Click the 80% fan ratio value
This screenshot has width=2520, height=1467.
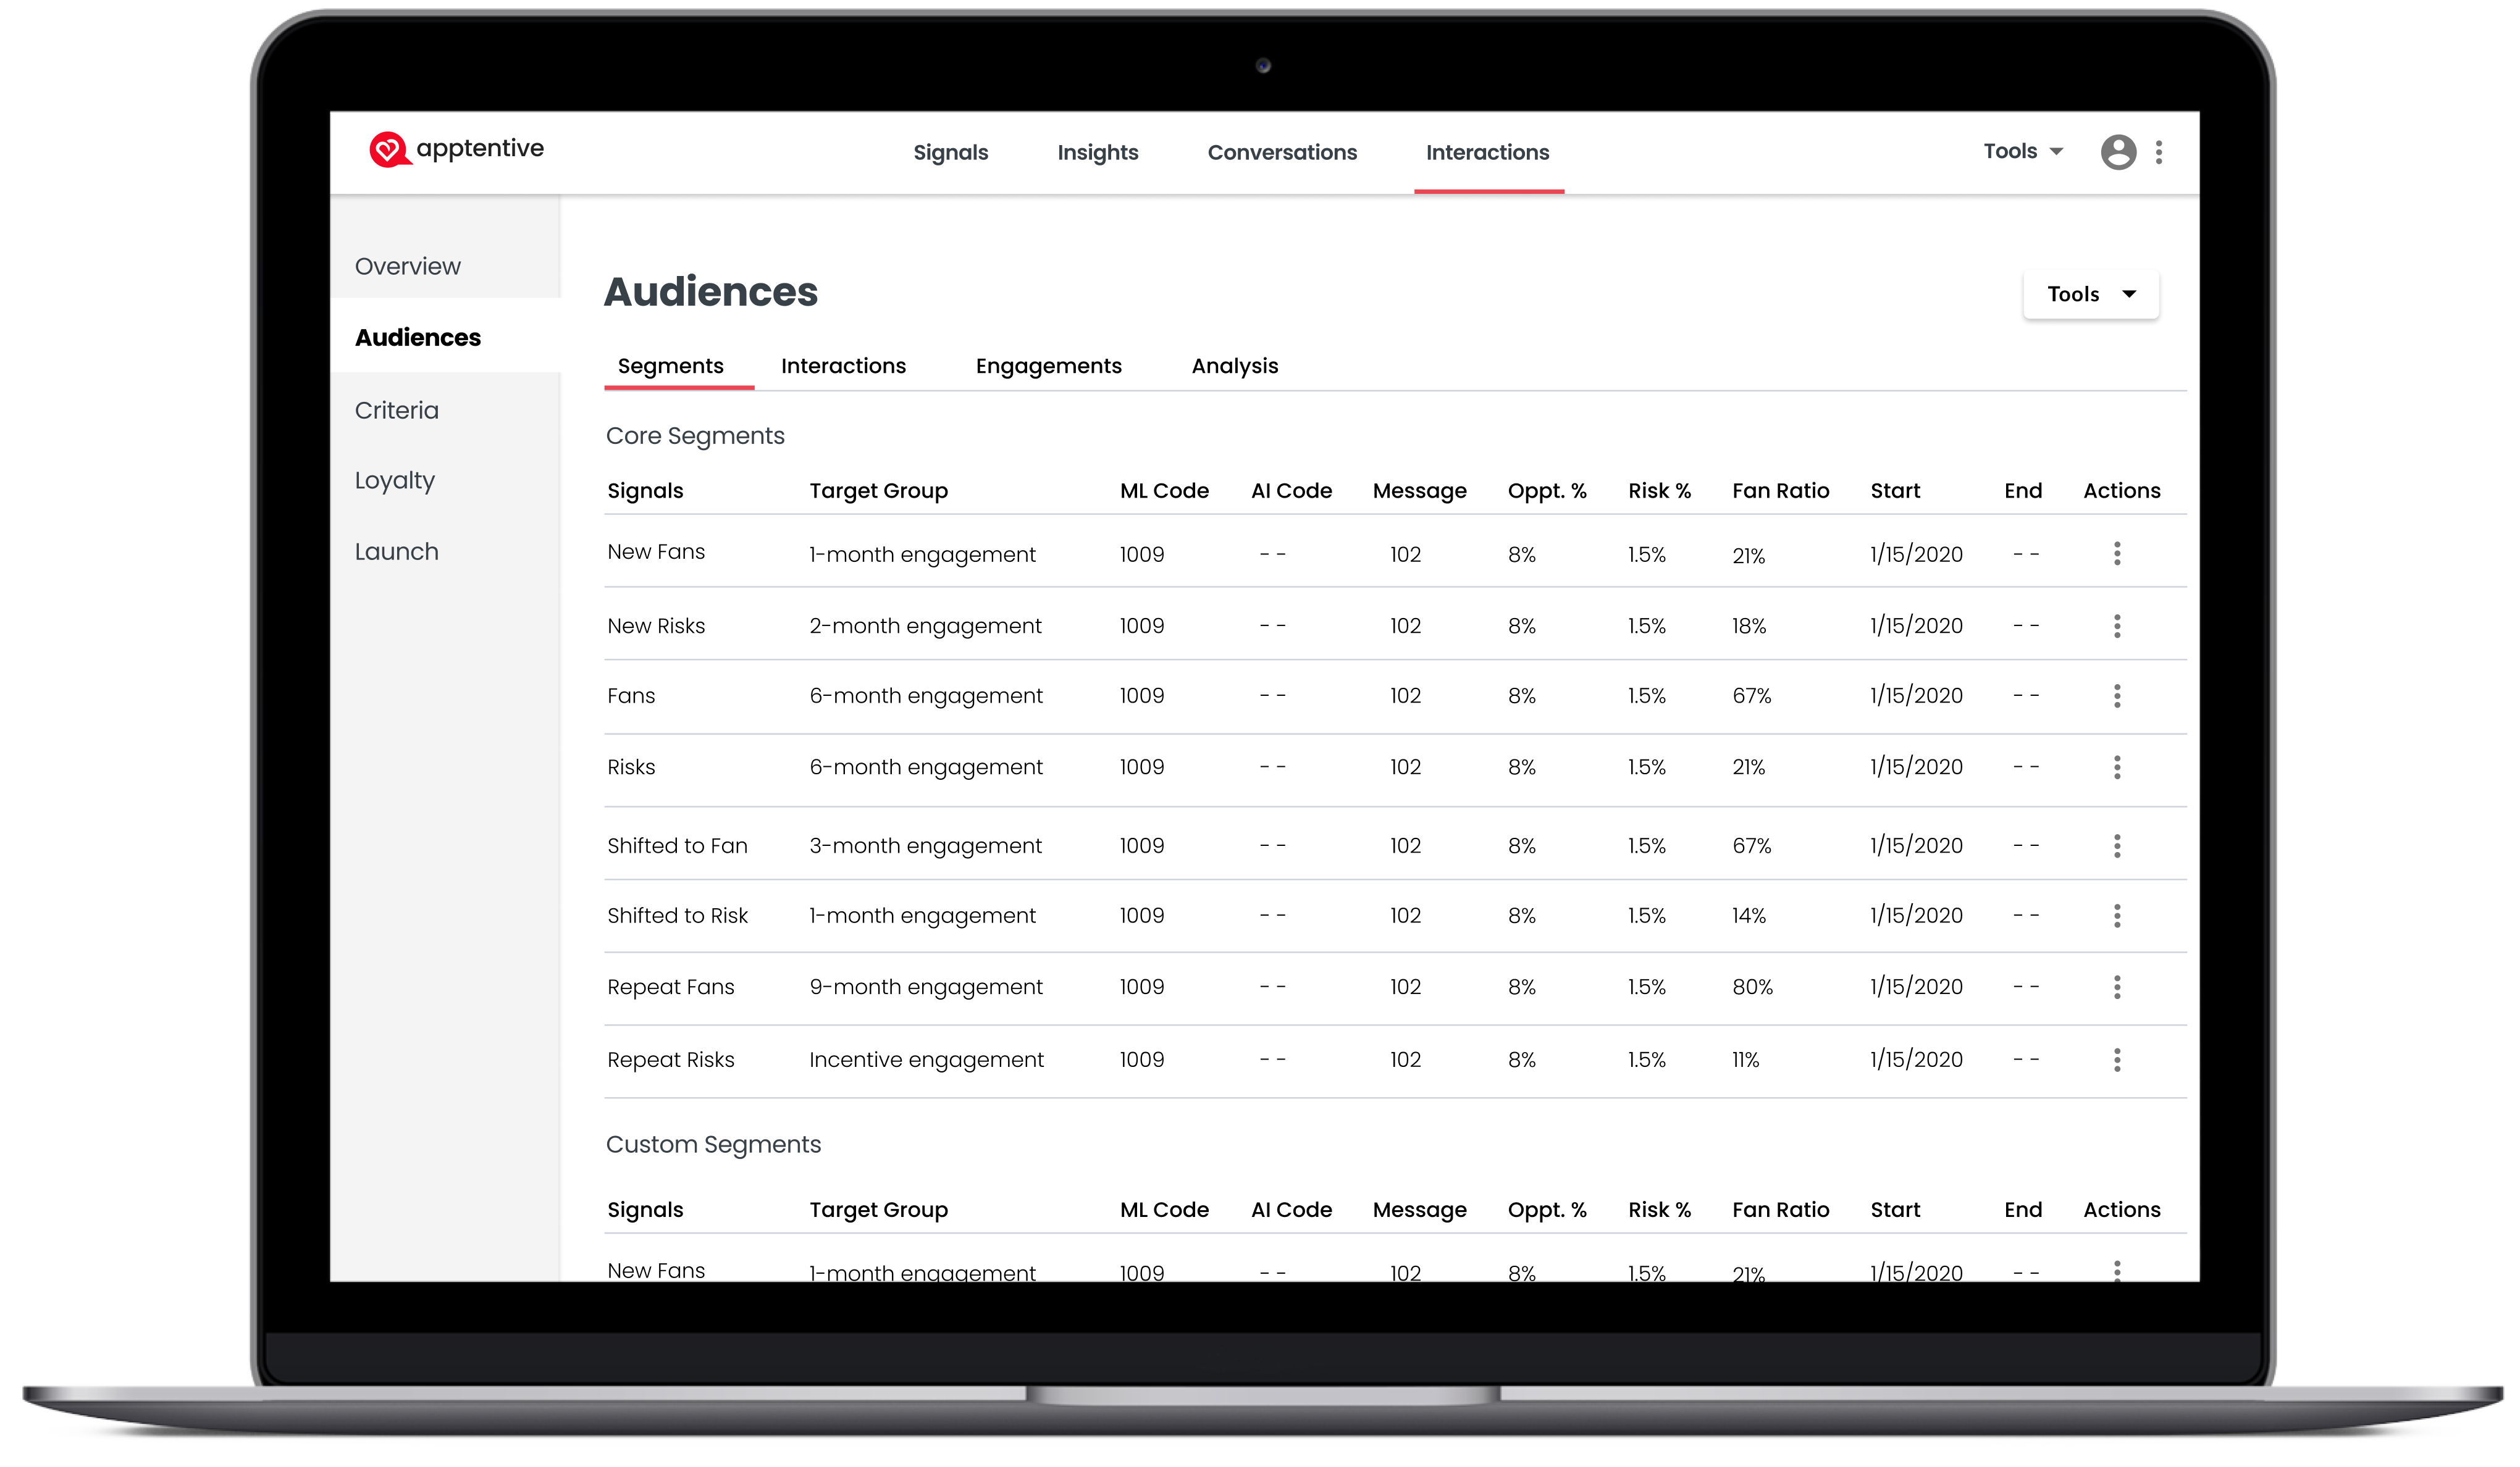[1752, 987]
